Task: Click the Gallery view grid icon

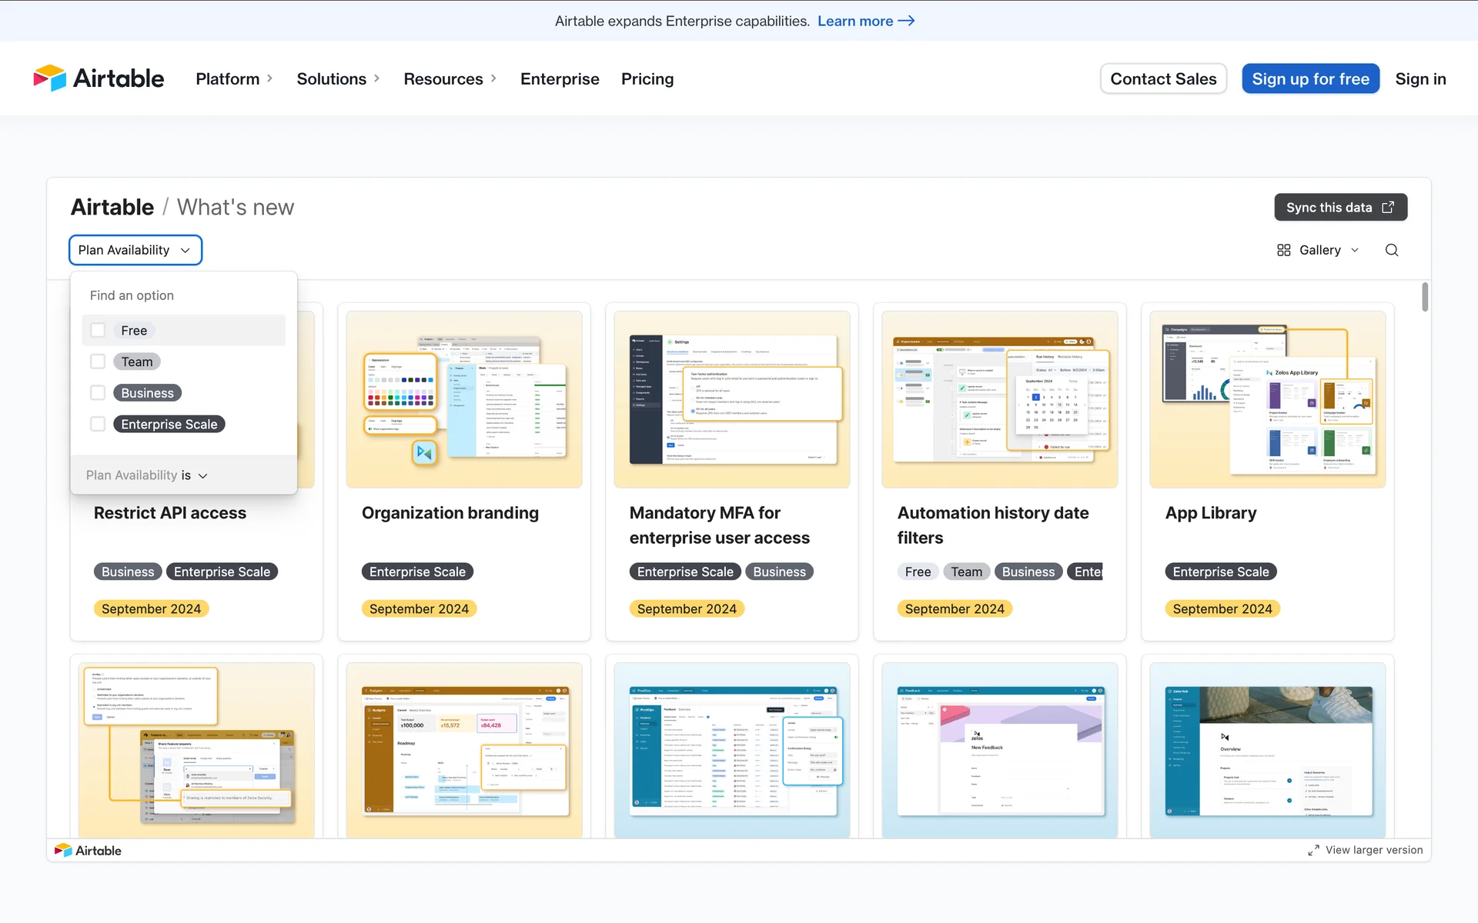Action: pos(1283,250)
